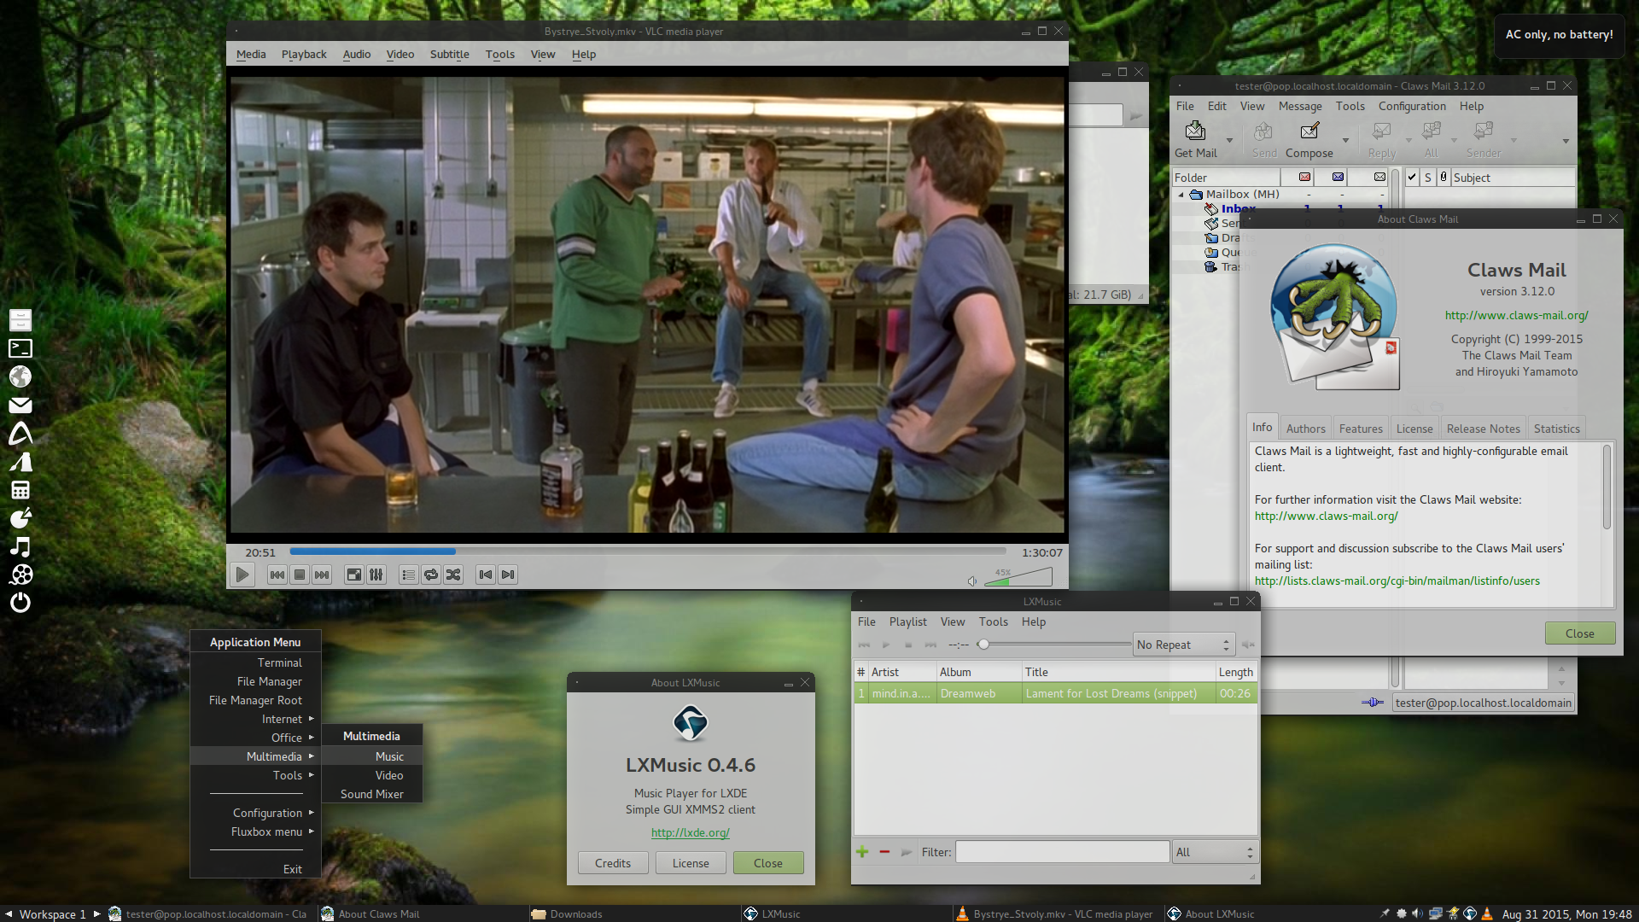1639x922 pixels.
Task: Open the terminal from the desktop dock
Action: click(20, 348)
